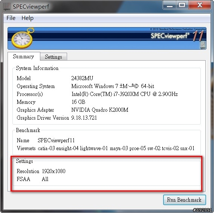The height and width of the screenshot is (213, 214).
Task: Select the model value 24382MU
Action: pos(82,78)
